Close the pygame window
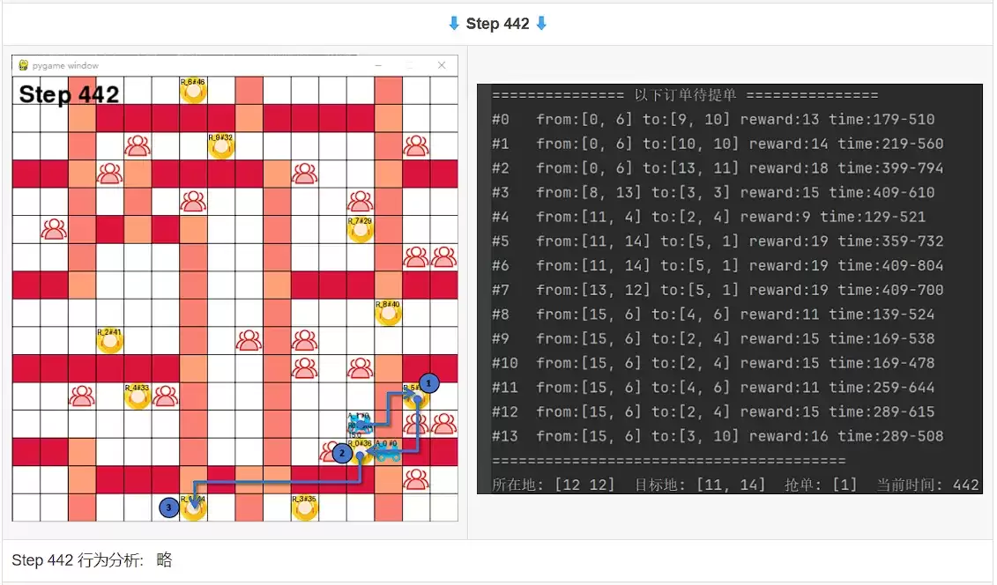Image resolution: width=997 pixels, height=585 pixels. click(x=442, y=65)
